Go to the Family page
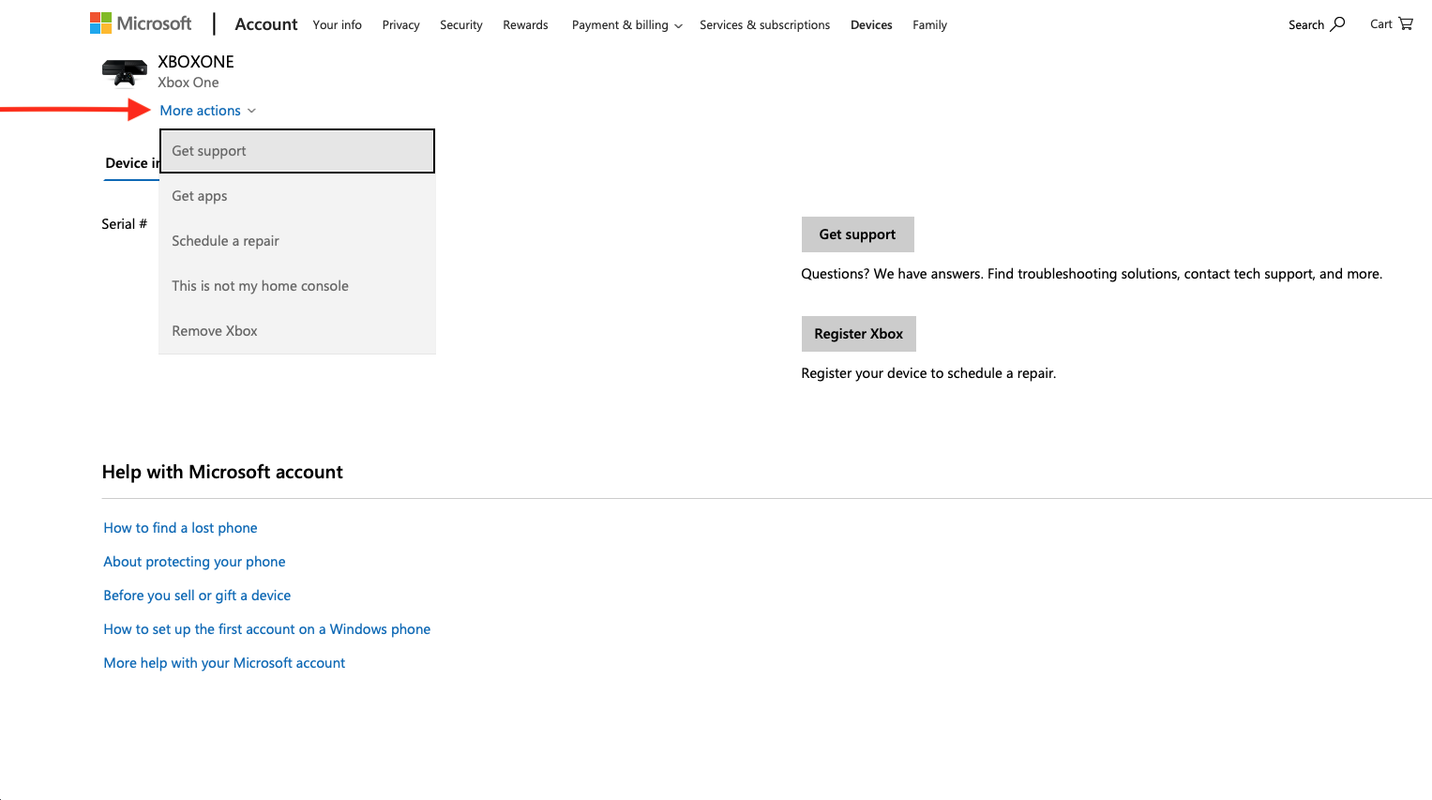The height and width of the screenshot is (800, 1432). pos(929,25)
